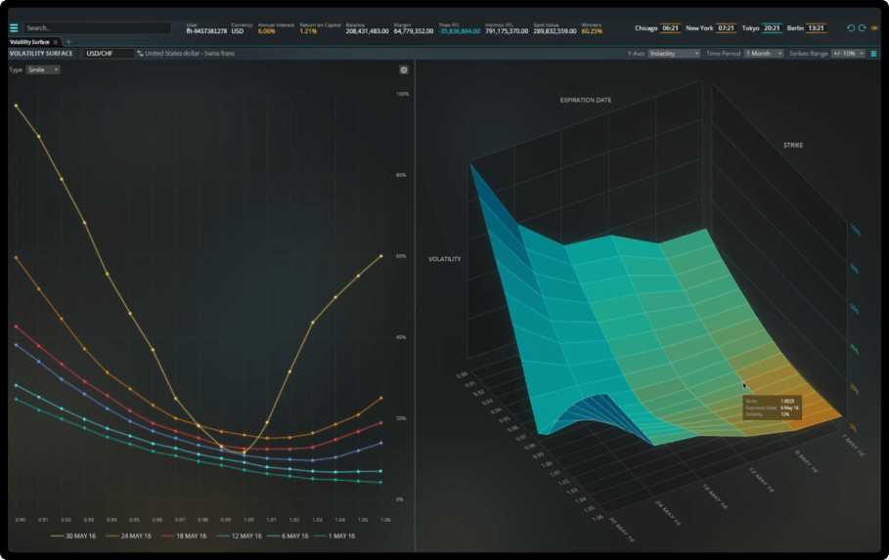Open the Type Smile dropdown
This screenshot has width=889, height=560.
point(43,70)
